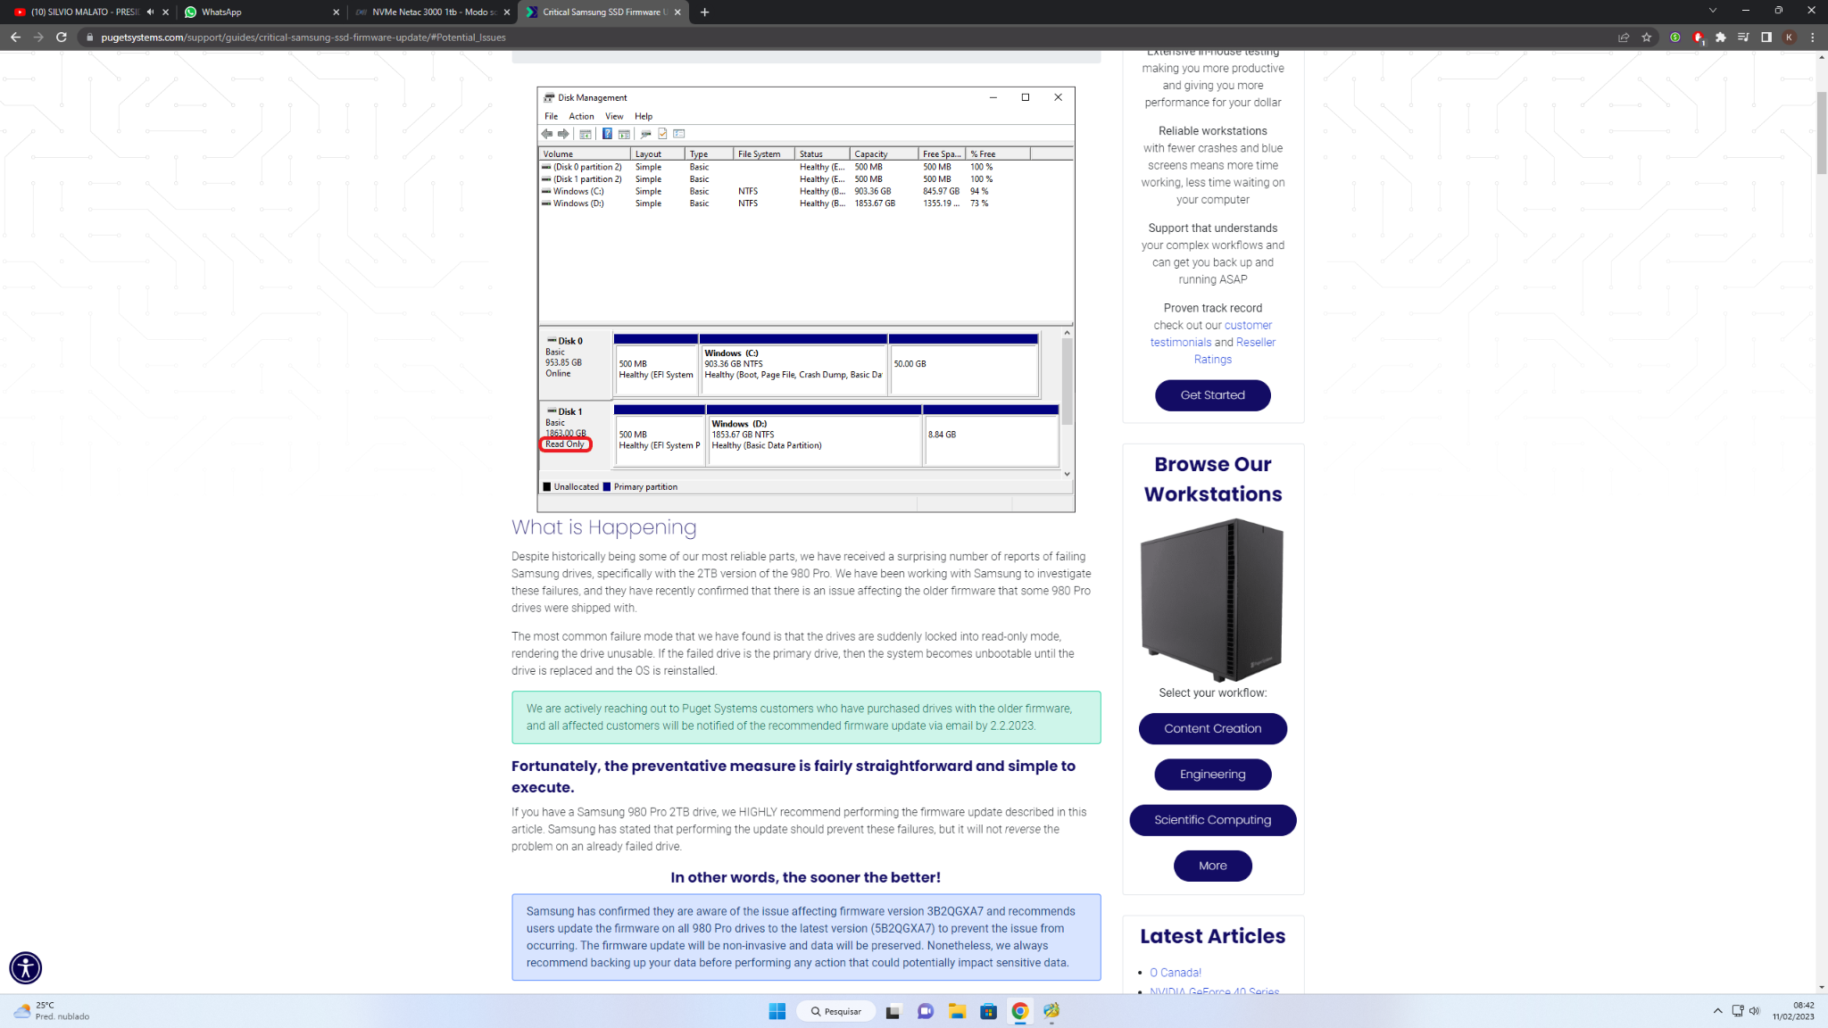Screen dimensions: 1828x1028
Task: Bookmark this page with the star
Action: [x=1647, y=37]
